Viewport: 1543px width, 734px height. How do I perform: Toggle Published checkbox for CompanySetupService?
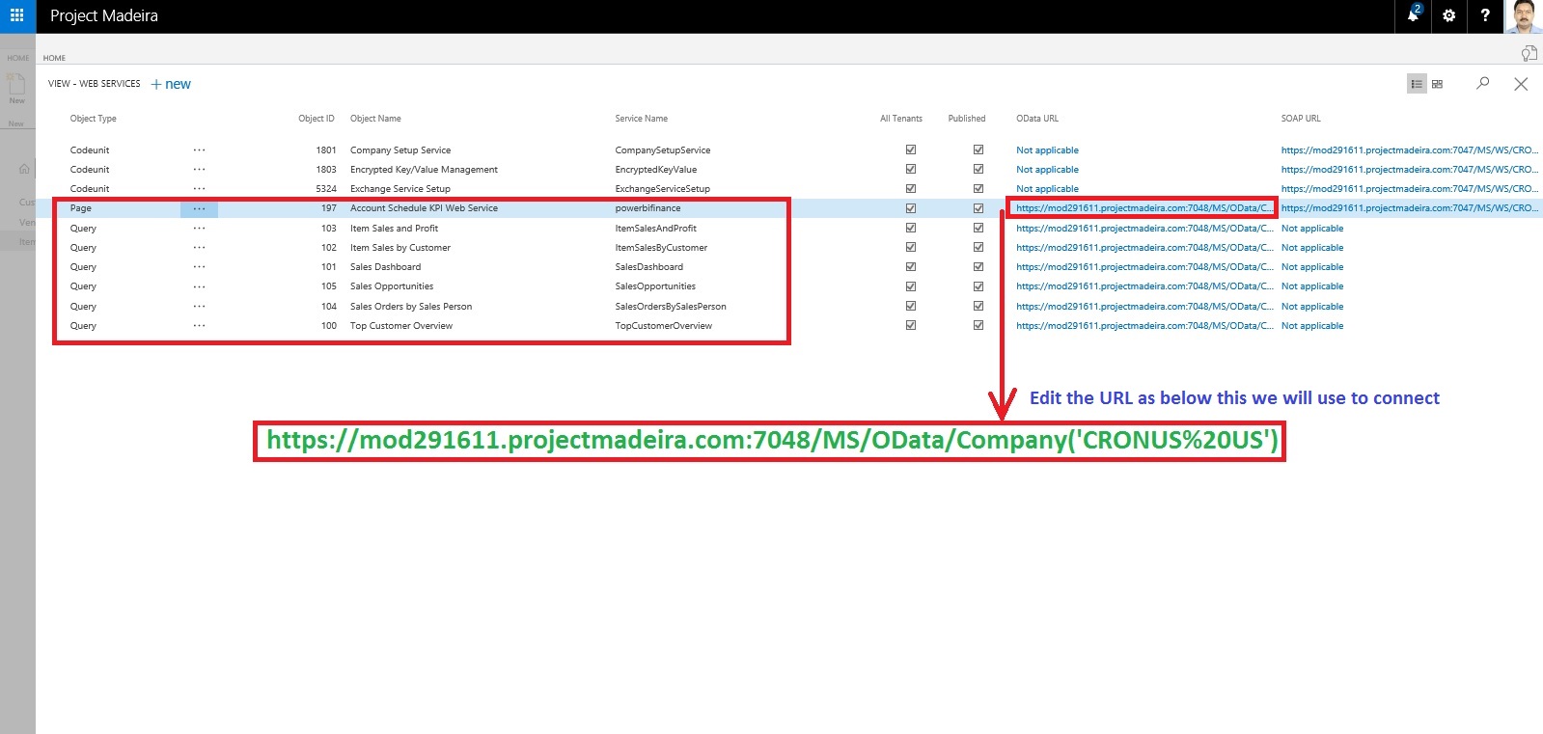point(978,150)
